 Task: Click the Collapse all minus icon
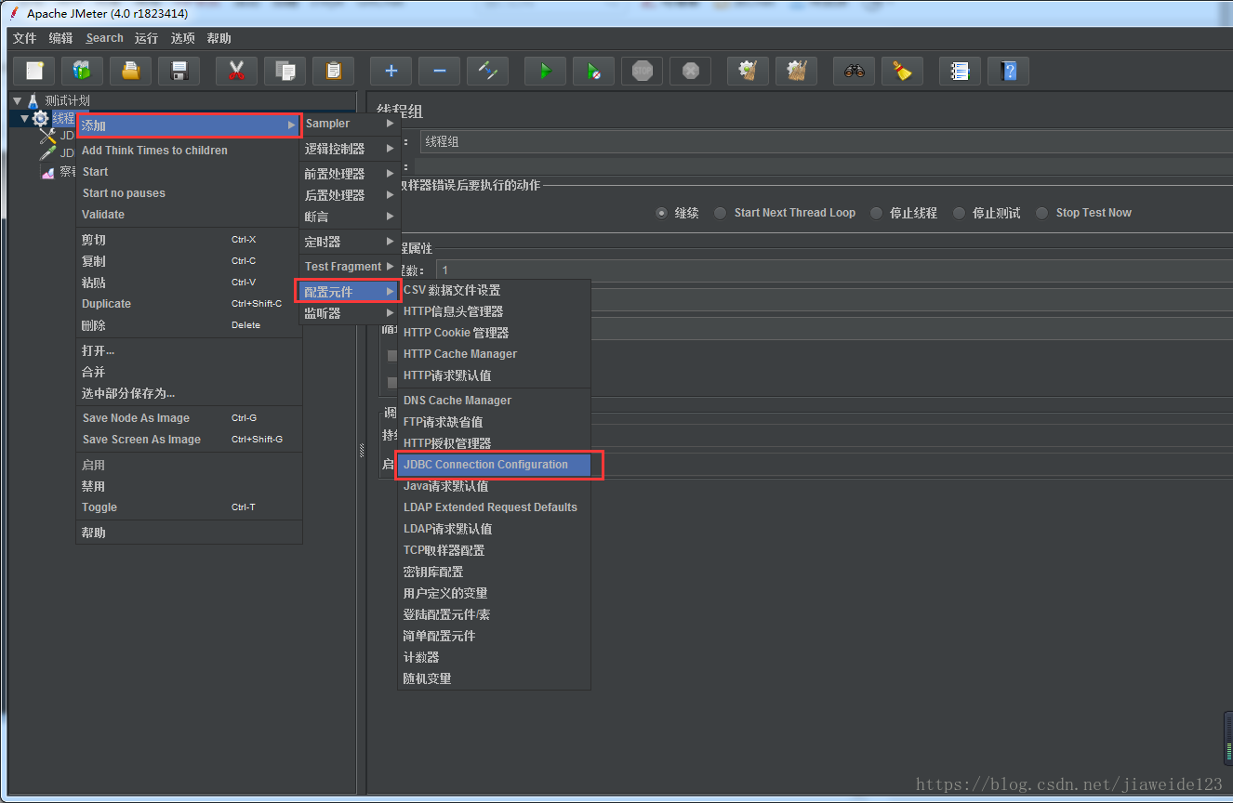[439, 71]
